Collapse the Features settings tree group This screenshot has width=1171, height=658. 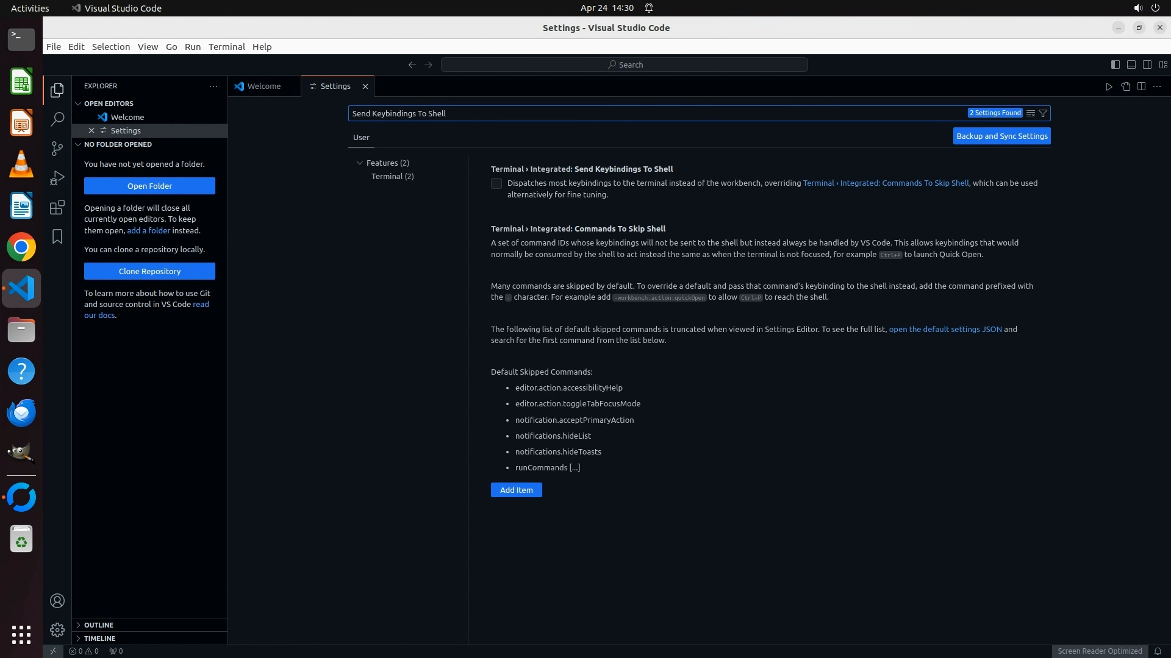[360, 163]
